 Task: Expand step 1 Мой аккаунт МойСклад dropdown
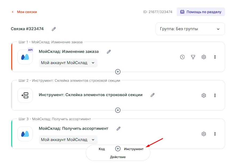(68, 63)
